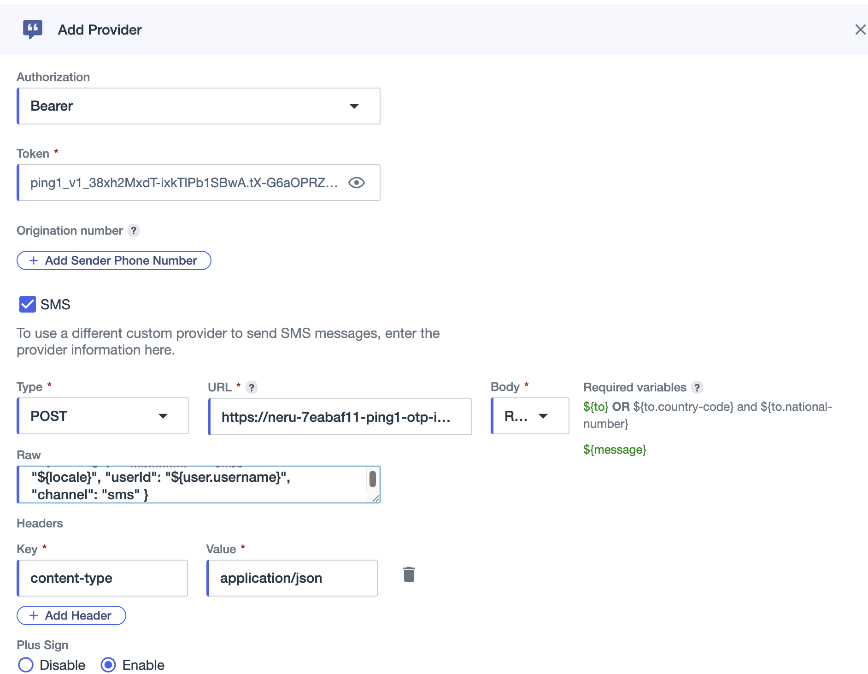Close the Add Provider panel
Viewport: 868px width, 674px height.
coord(860,30)
